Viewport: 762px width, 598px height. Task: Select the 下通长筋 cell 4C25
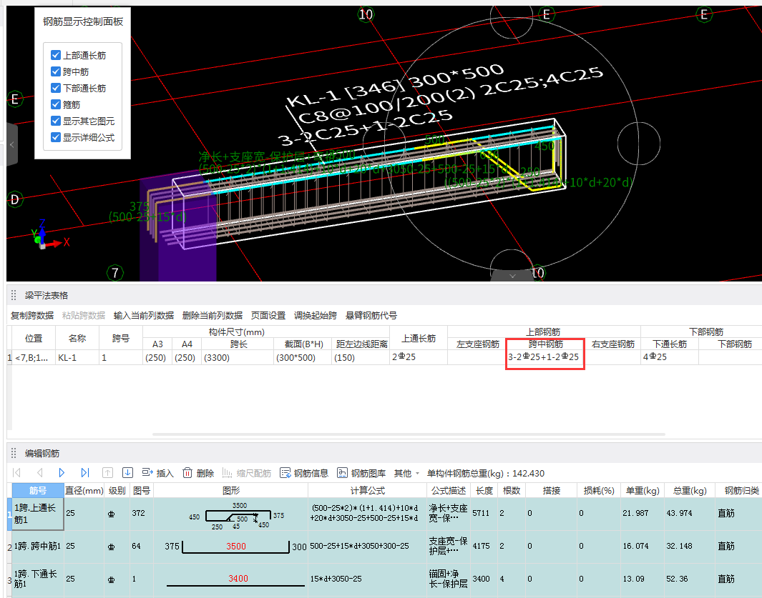[x=670, y=357]
